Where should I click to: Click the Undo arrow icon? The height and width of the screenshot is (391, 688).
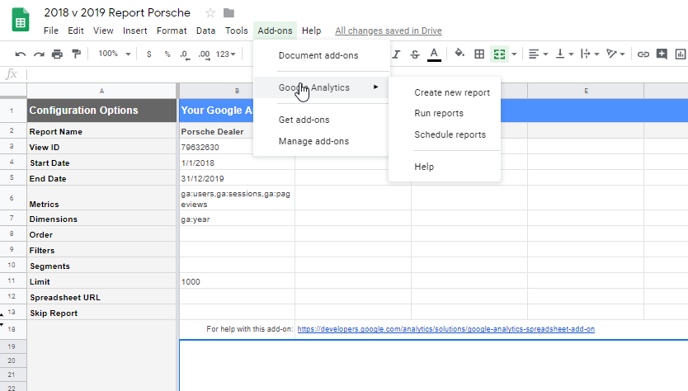[x=20, y=54]
